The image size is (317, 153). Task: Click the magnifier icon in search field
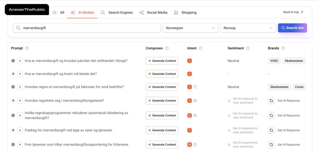(18, 28)
